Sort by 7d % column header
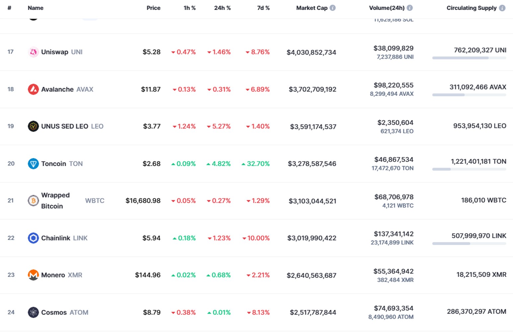Screen dimensions: 513x332 263,8
